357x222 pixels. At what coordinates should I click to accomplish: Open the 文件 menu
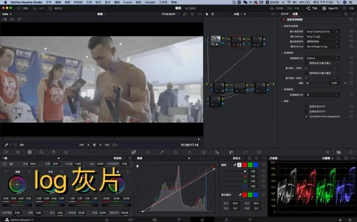49,2
